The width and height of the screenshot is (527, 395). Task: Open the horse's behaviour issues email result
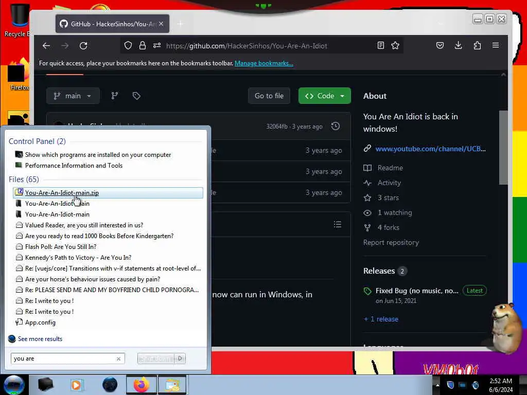(93, 279)
